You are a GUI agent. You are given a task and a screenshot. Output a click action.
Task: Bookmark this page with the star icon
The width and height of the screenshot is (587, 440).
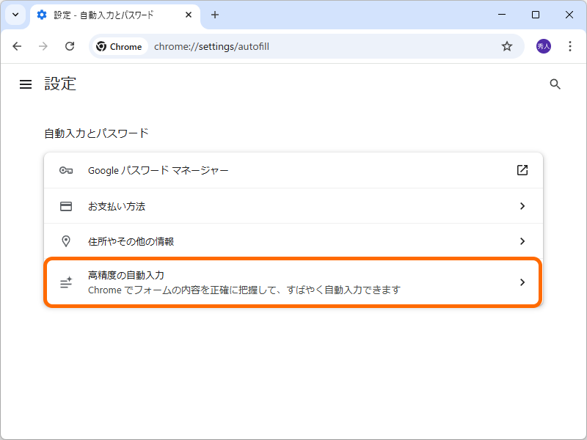[506, 45]
